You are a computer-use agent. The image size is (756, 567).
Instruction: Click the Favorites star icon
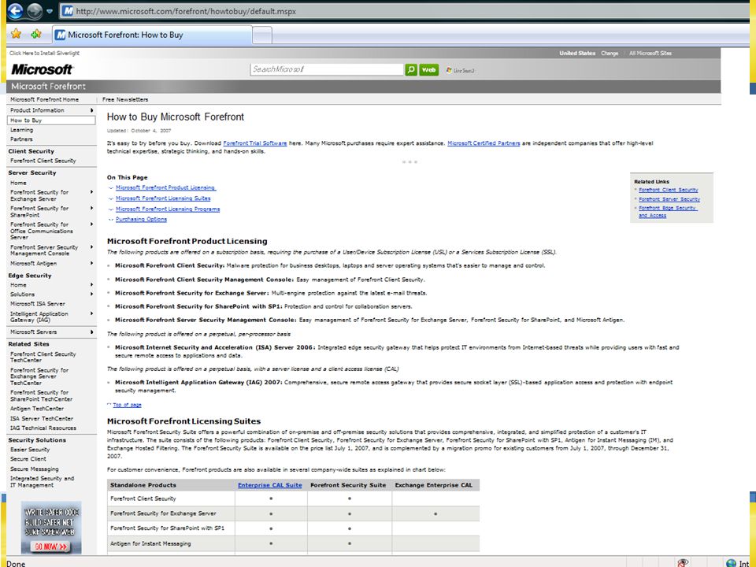click(x=16, y=34)
